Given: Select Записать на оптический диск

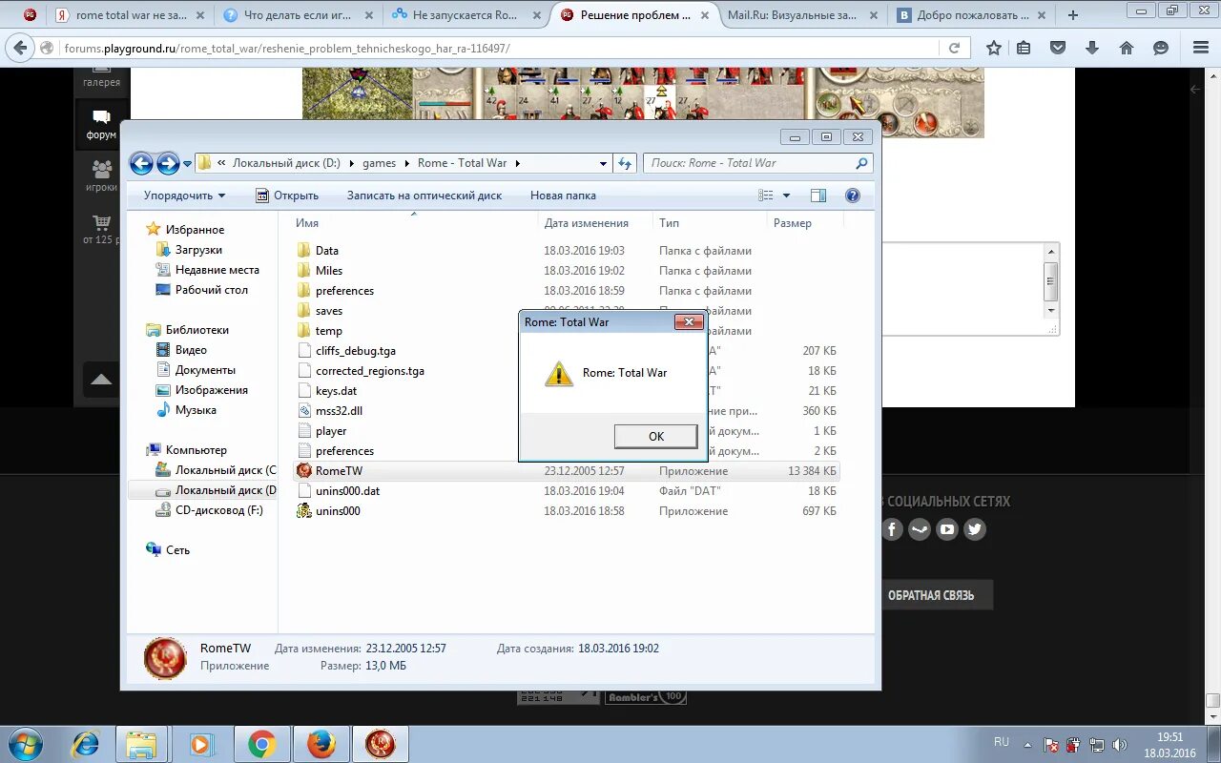Looking at the screenshot, I should coord(424,196).
